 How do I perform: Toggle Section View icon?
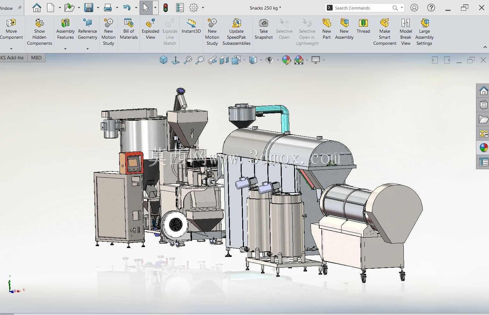point(224,60)
